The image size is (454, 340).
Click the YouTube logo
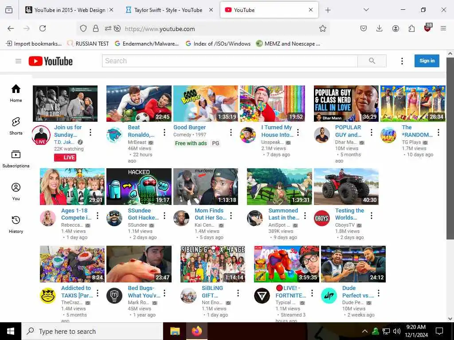point(51,61)
